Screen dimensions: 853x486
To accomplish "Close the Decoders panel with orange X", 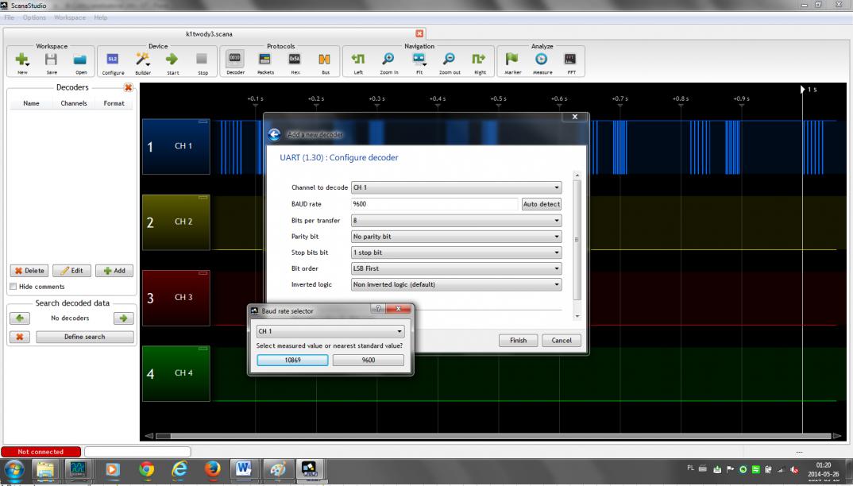I will tap(129, 87).
